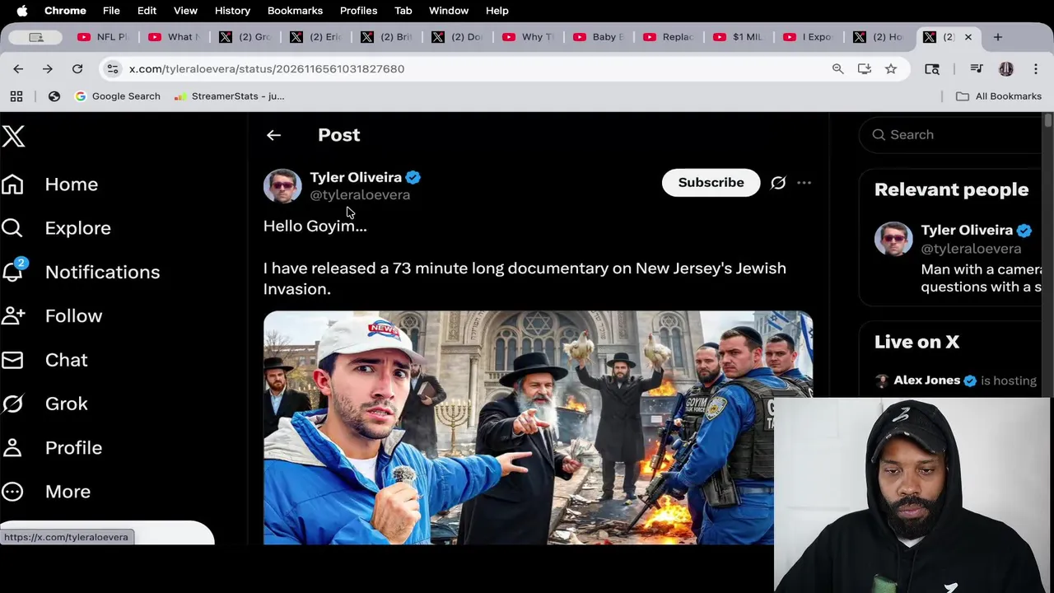Screen dimensions: 1054x593
Task: Open post options three-dot menu
Action: tap(804, 183)
